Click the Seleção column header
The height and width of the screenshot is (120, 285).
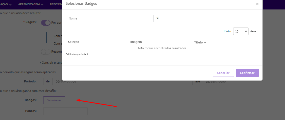click(x=74, y=42)
